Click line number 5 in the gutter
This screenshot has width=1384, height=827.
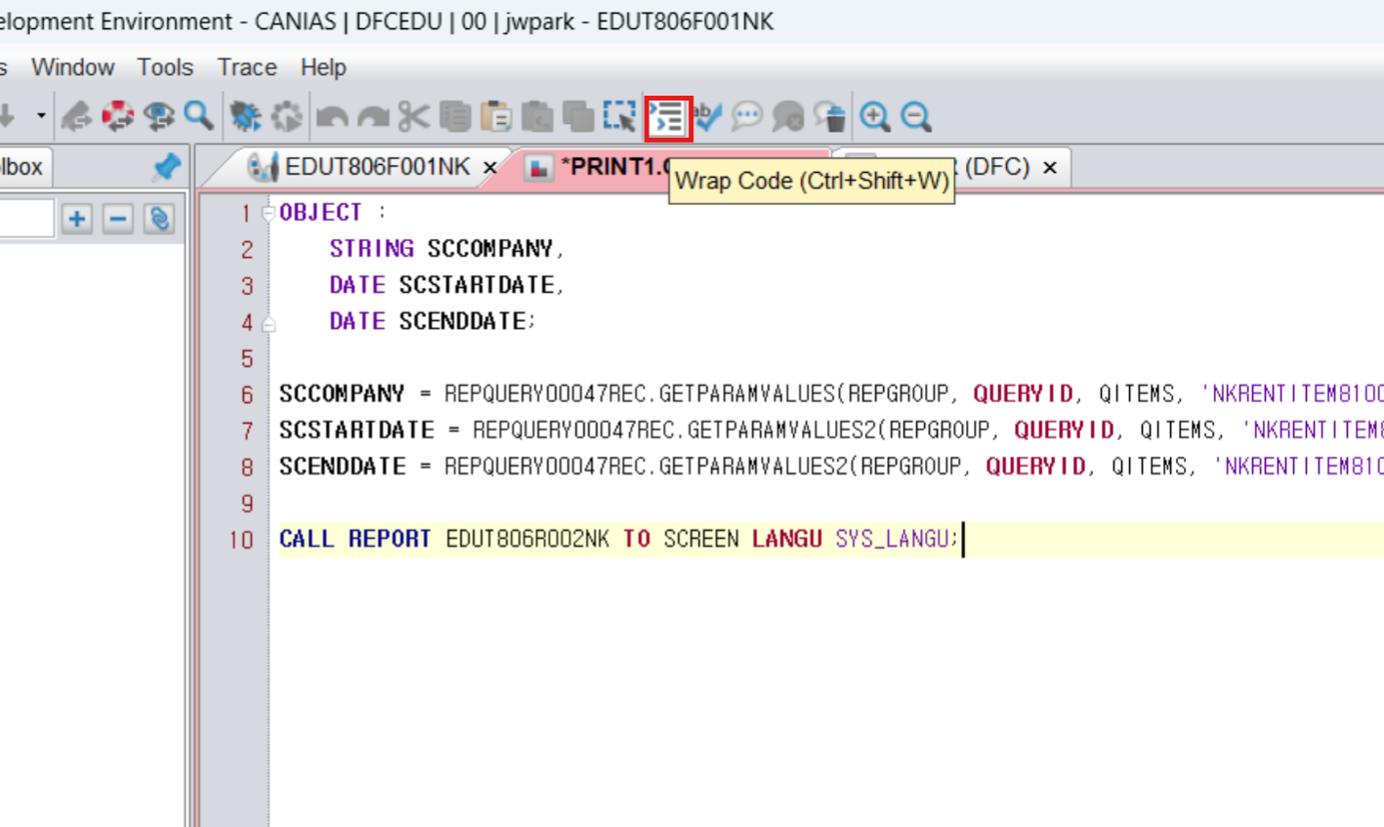point(247,358)
